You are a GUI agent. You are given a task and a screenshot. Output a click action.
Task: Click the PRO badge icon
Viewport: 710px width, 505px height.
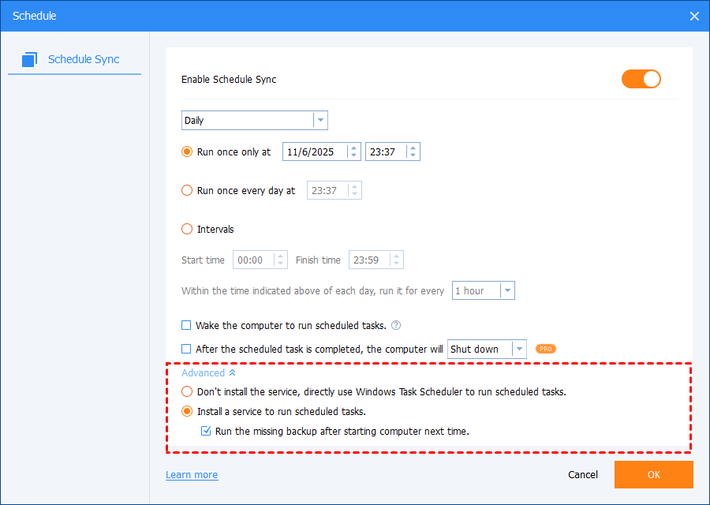pos(546,349)
